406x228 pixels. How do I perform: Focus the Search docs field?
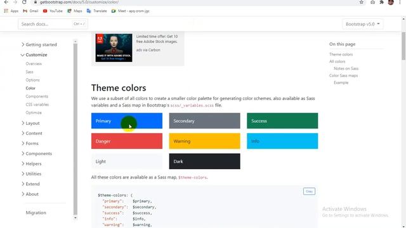pyautogui.click(x=53, y=24)
